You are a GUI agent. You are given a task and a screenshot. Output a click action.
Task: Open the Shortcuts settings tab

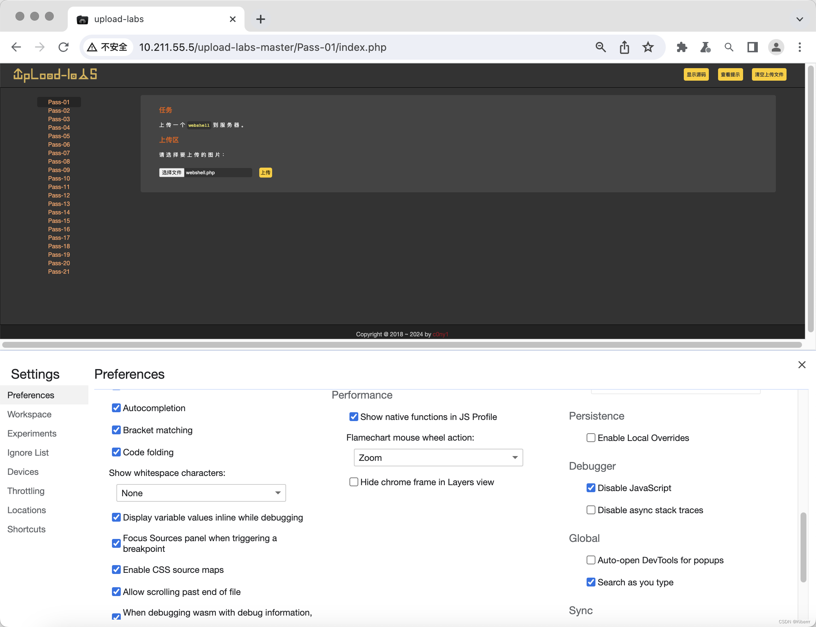pos(27,529)
